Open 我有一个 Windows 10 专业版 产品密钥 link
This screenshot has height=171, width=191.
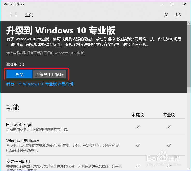click(x=40, y=84)
